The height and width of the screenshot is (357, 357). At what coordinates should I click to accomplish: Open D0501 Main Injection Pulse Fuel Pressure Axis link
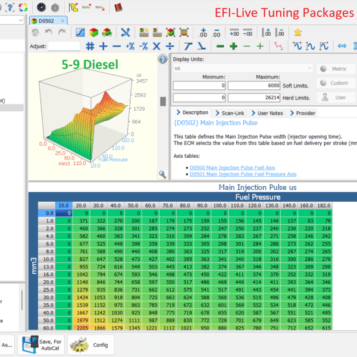pos(243,174)
